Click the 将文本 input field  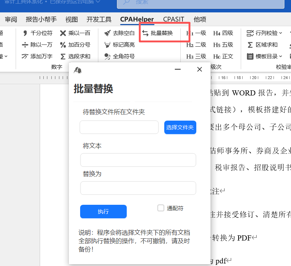tap(138, 160)
